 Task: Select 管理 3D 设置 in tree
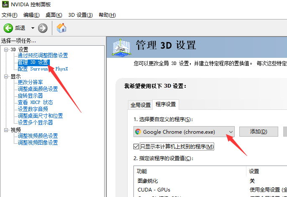[33, 62]
